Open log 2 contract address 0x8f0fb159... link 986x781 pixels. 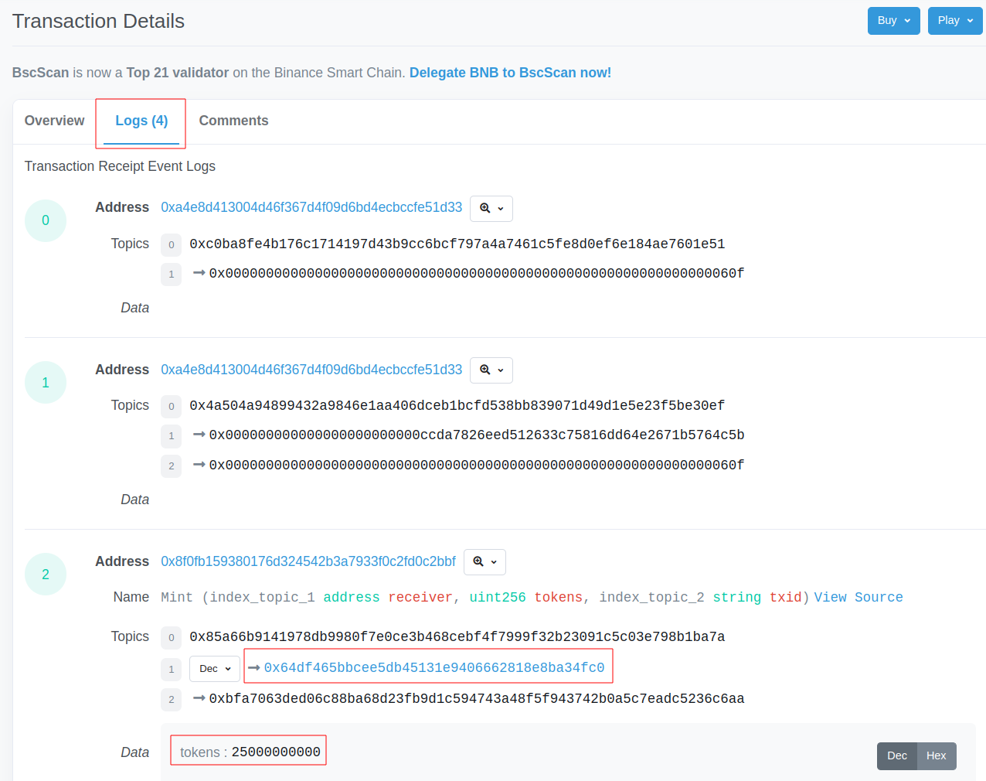(308, 561)
